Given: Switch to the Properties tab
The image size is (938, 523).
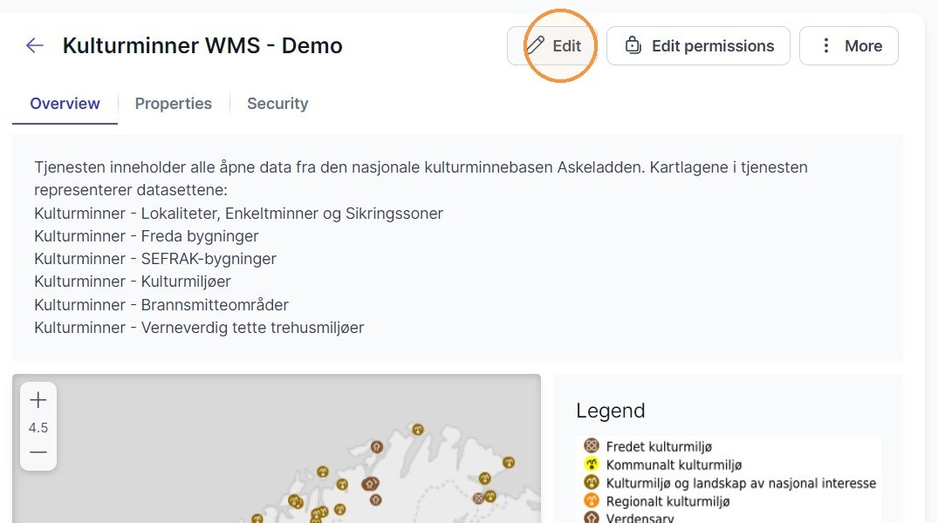Looking at the screenshot, I should click(174, 104).
